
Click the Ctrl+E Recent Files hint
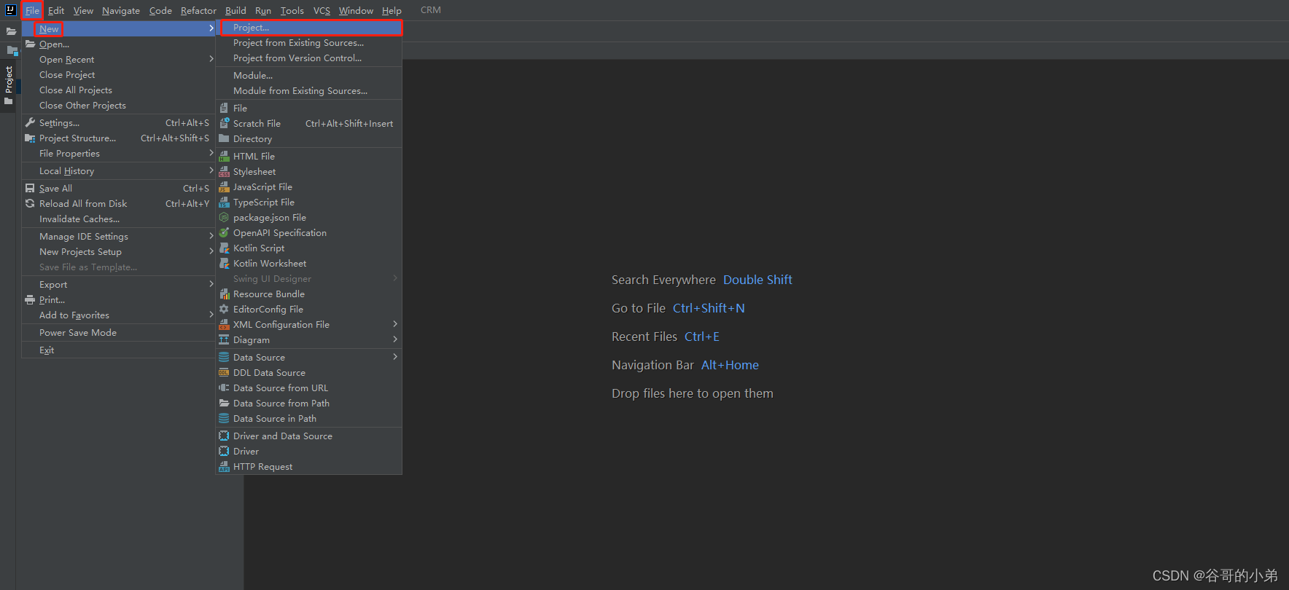(702, 337)
